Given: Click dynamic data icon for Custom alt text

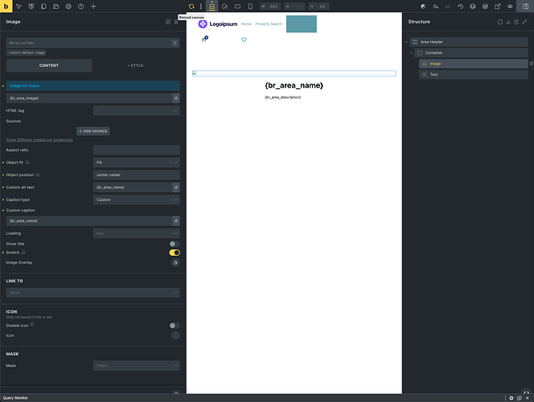Looking at the screenshot, I should click(176, 187).
